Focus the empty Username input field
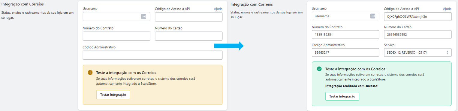The image size is (458, 111). [116, 17]
